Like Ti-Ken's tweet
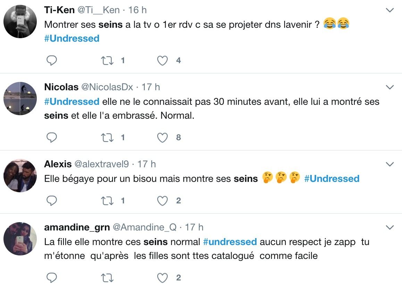This screenshot has height=286, width=402. (162, 61)
